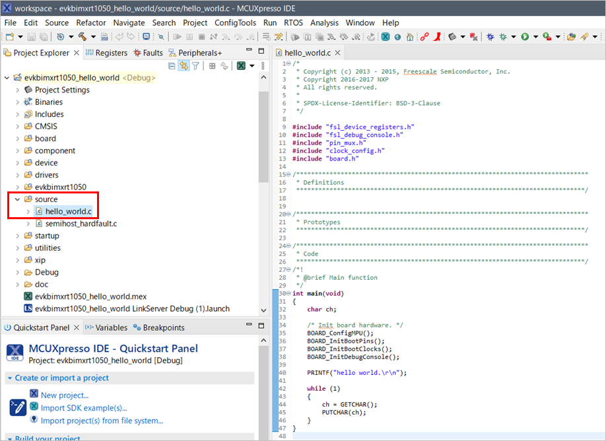Viewport: 606px width, 441px height.
Task: Switch to the Breakpoints tab
Action: click(159, 327)
